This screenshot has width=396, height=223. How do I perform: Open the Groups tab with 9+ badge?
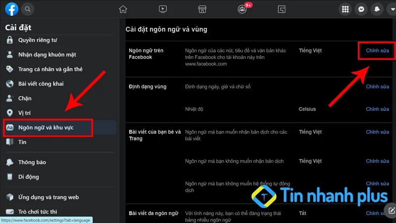click(x=243, y=8)
